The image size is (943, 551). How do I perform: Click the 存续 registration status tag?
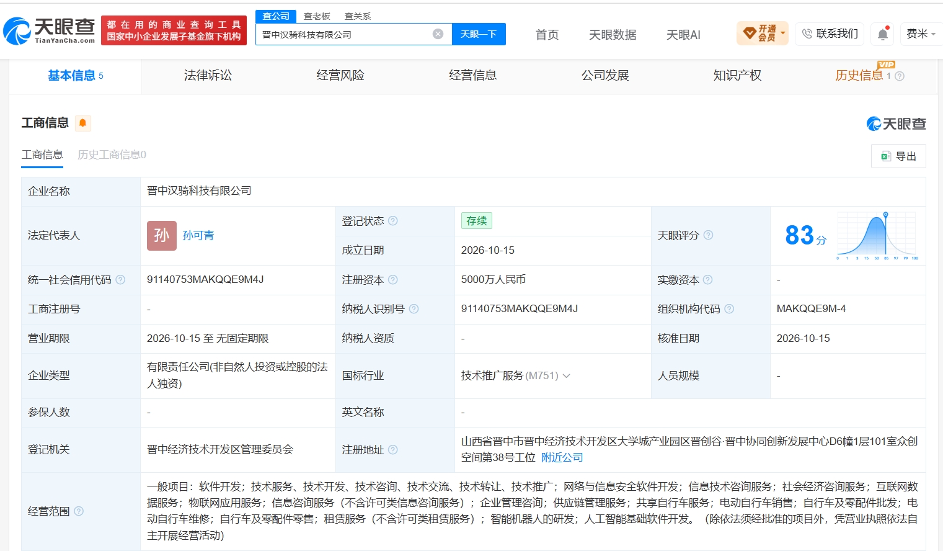coord(477,221)
